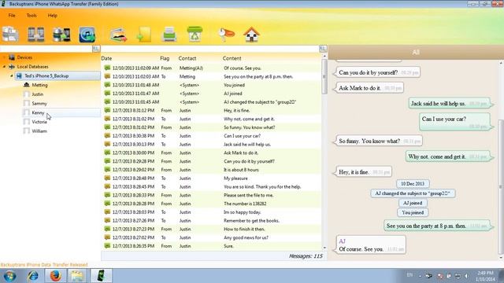The width and height of the screenshot is (504, 283).
Task: Click the Devices label in tree
Action: coord(24,57)
